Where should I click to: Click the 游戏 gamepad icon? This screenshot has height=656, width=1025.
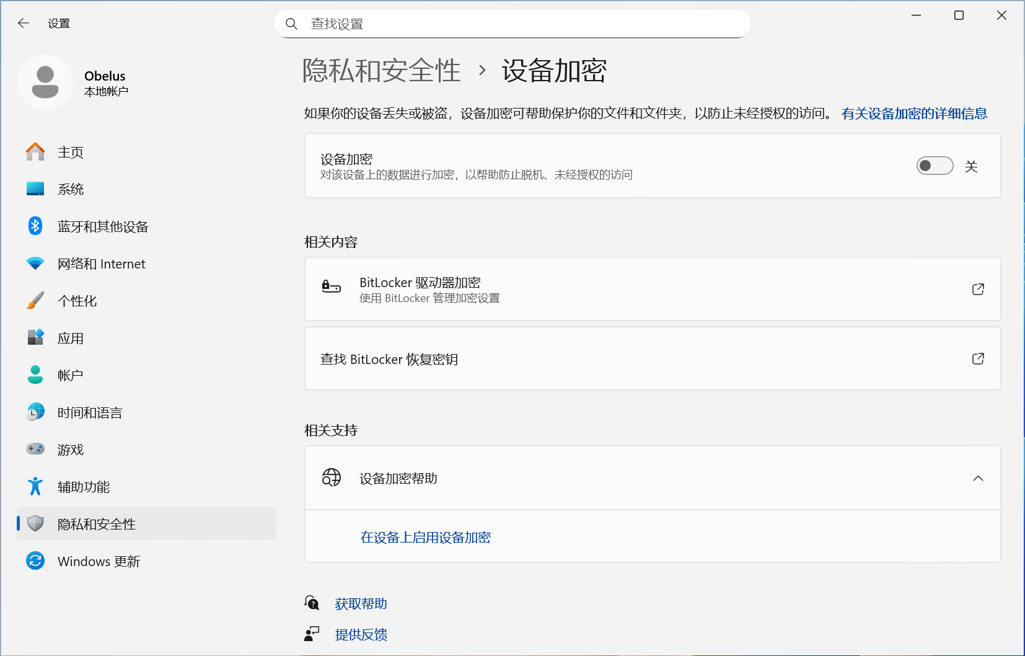click(35, 449)
